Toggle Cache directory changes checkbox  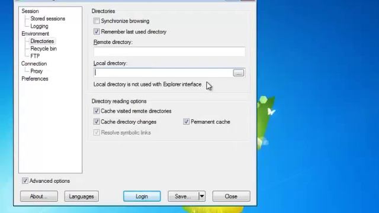[97, 121]
